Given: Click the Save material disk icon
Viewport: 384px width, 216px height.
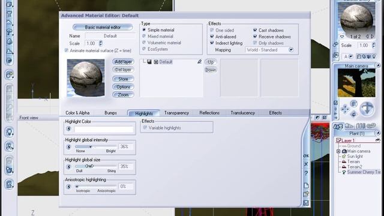Looking at the screenshot, I should pos(306,203).
